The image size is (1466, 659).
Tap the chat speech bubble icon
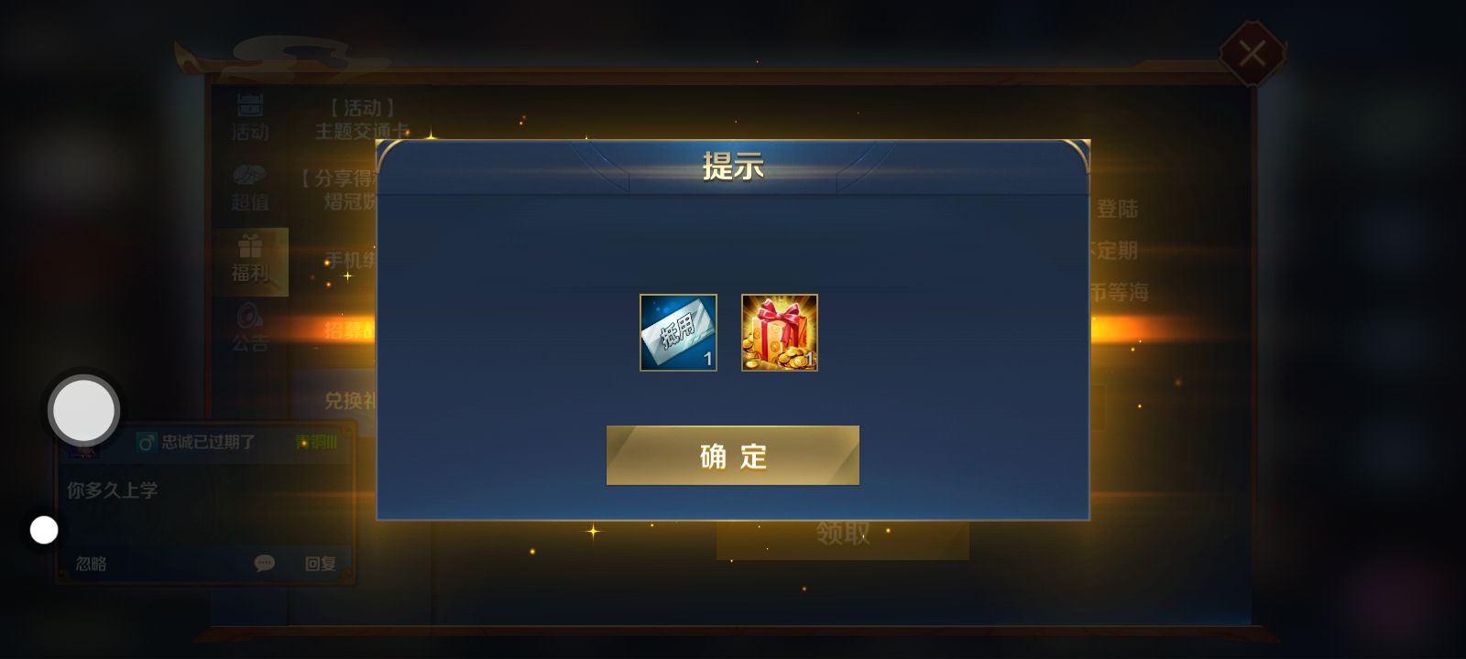(264, 563)
